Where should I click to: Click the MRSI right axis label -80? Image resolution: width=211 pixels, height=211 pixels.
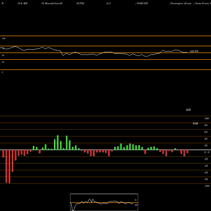pos(206,179)
